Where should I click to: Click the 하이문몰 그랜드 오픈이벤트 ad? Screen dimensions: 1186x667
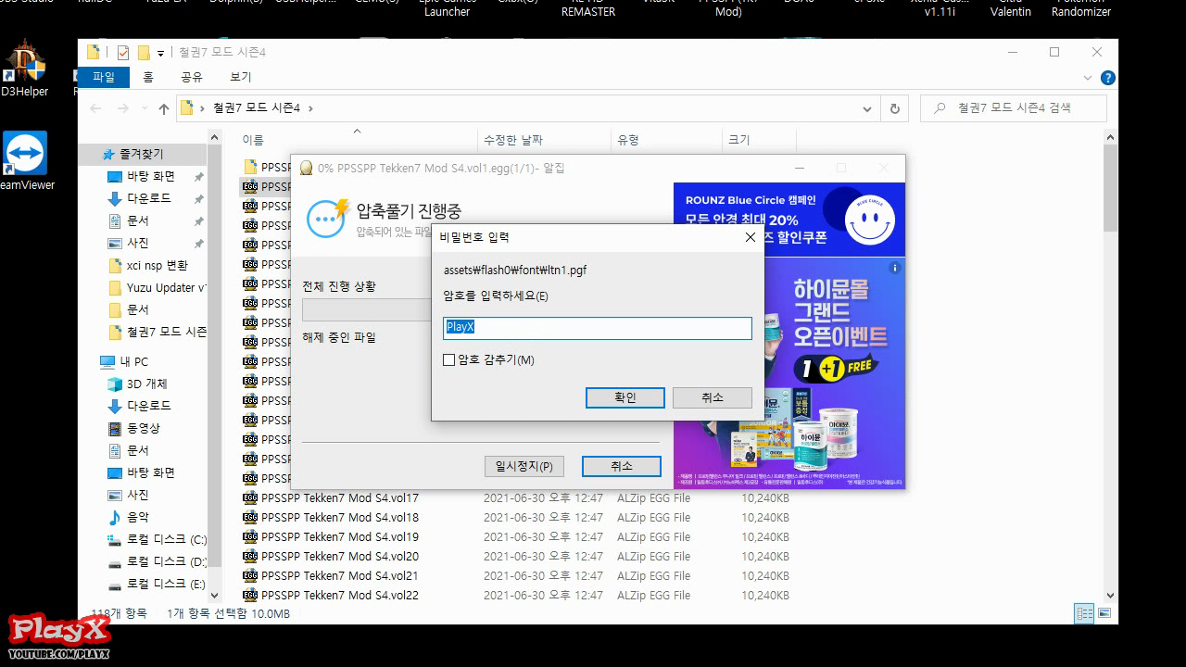(789, 373)
